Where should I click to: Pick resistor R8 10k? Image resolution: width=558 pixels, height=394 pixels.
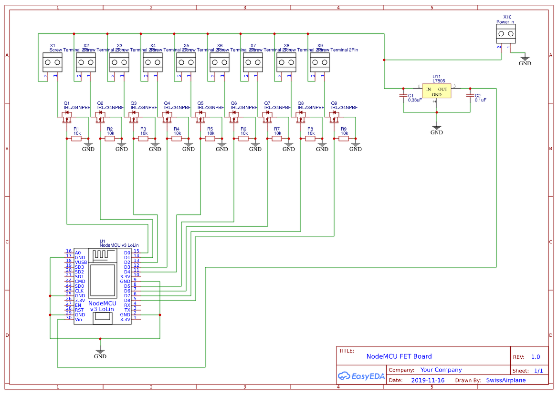pos(311,139)
